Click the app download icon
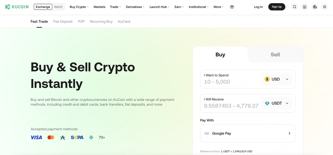This screenshot has height=155, width=333. [305, 7]
